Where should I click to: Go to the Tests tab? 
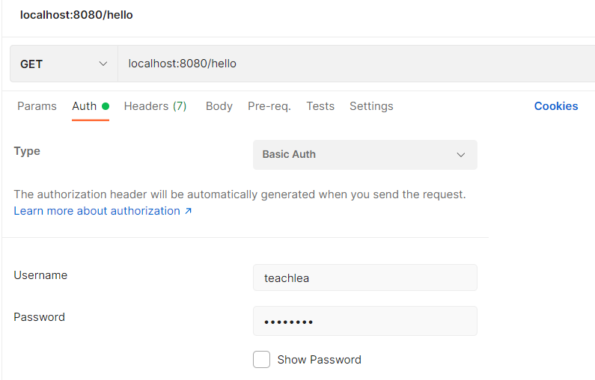[x=320, y=106]
